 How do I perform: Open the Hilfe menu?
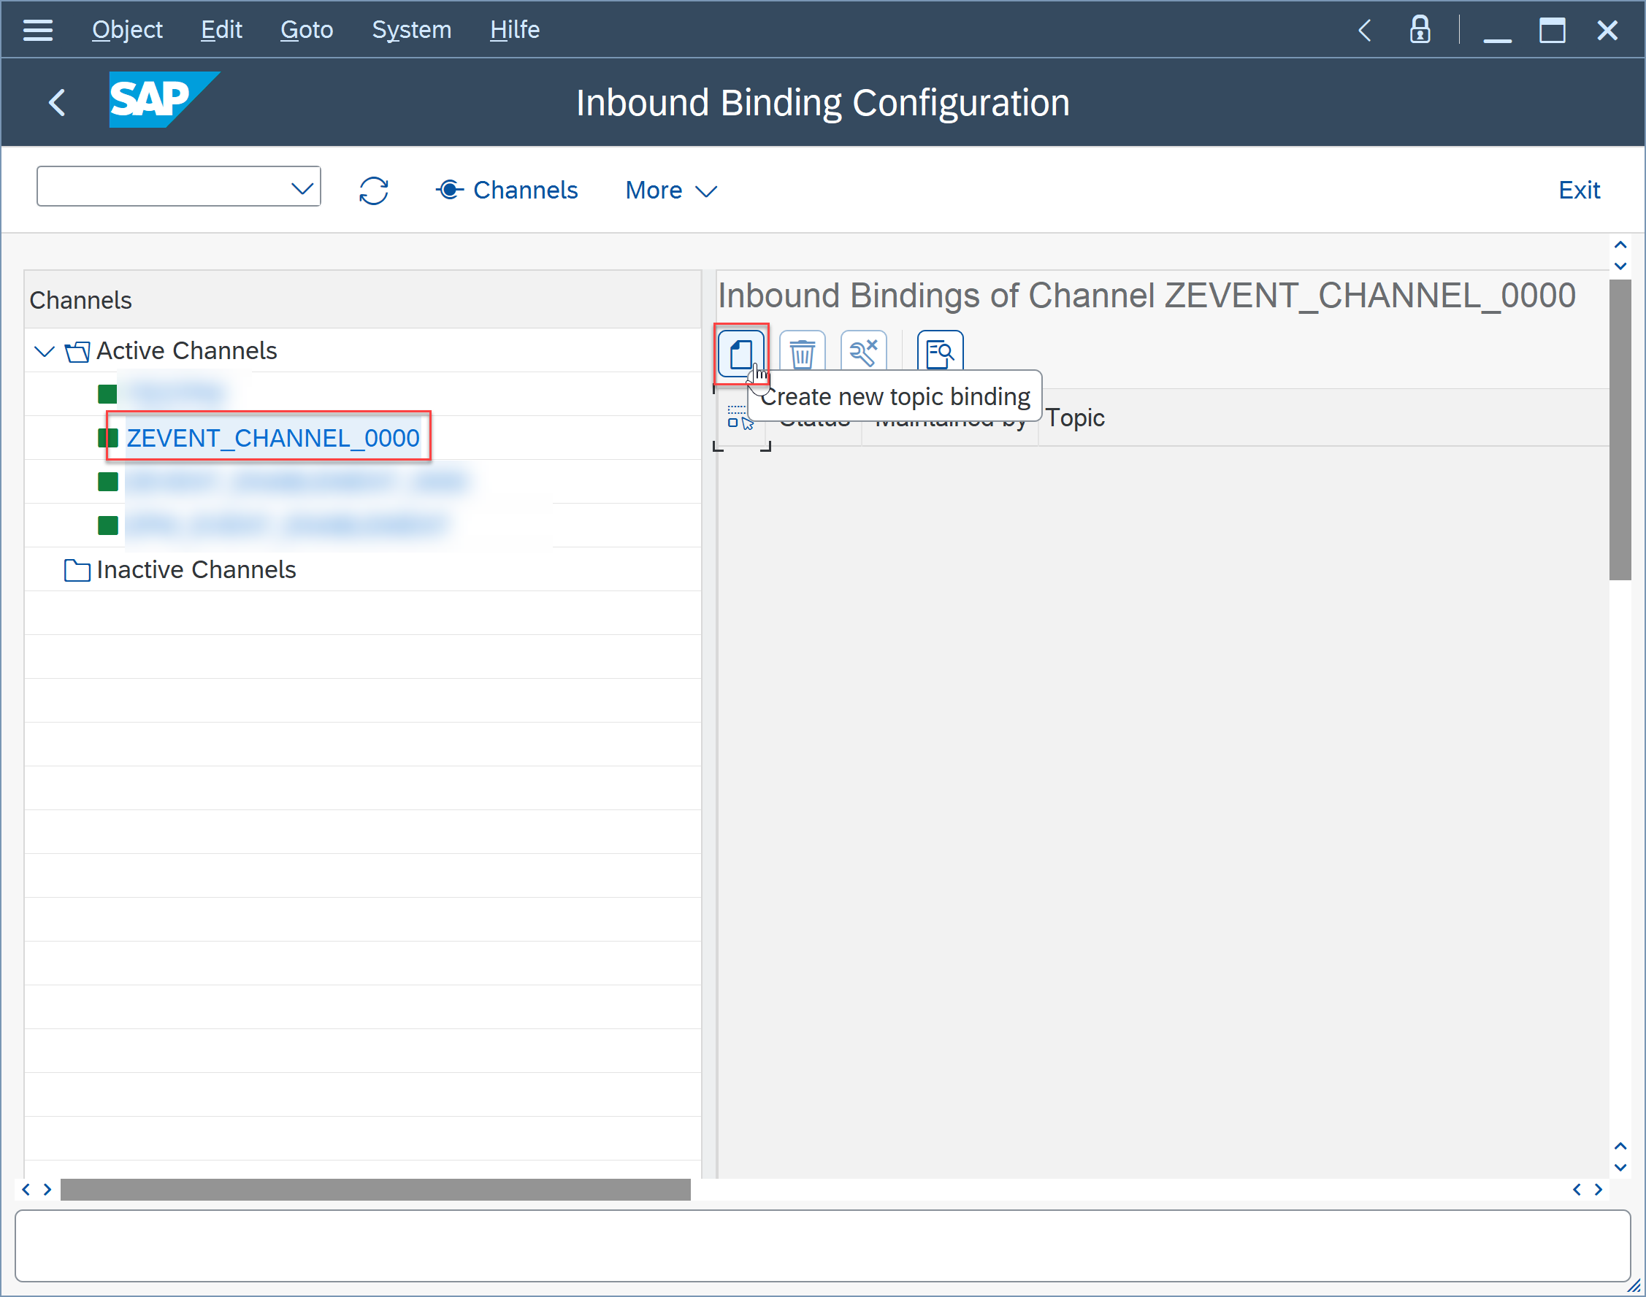point(515,30)
